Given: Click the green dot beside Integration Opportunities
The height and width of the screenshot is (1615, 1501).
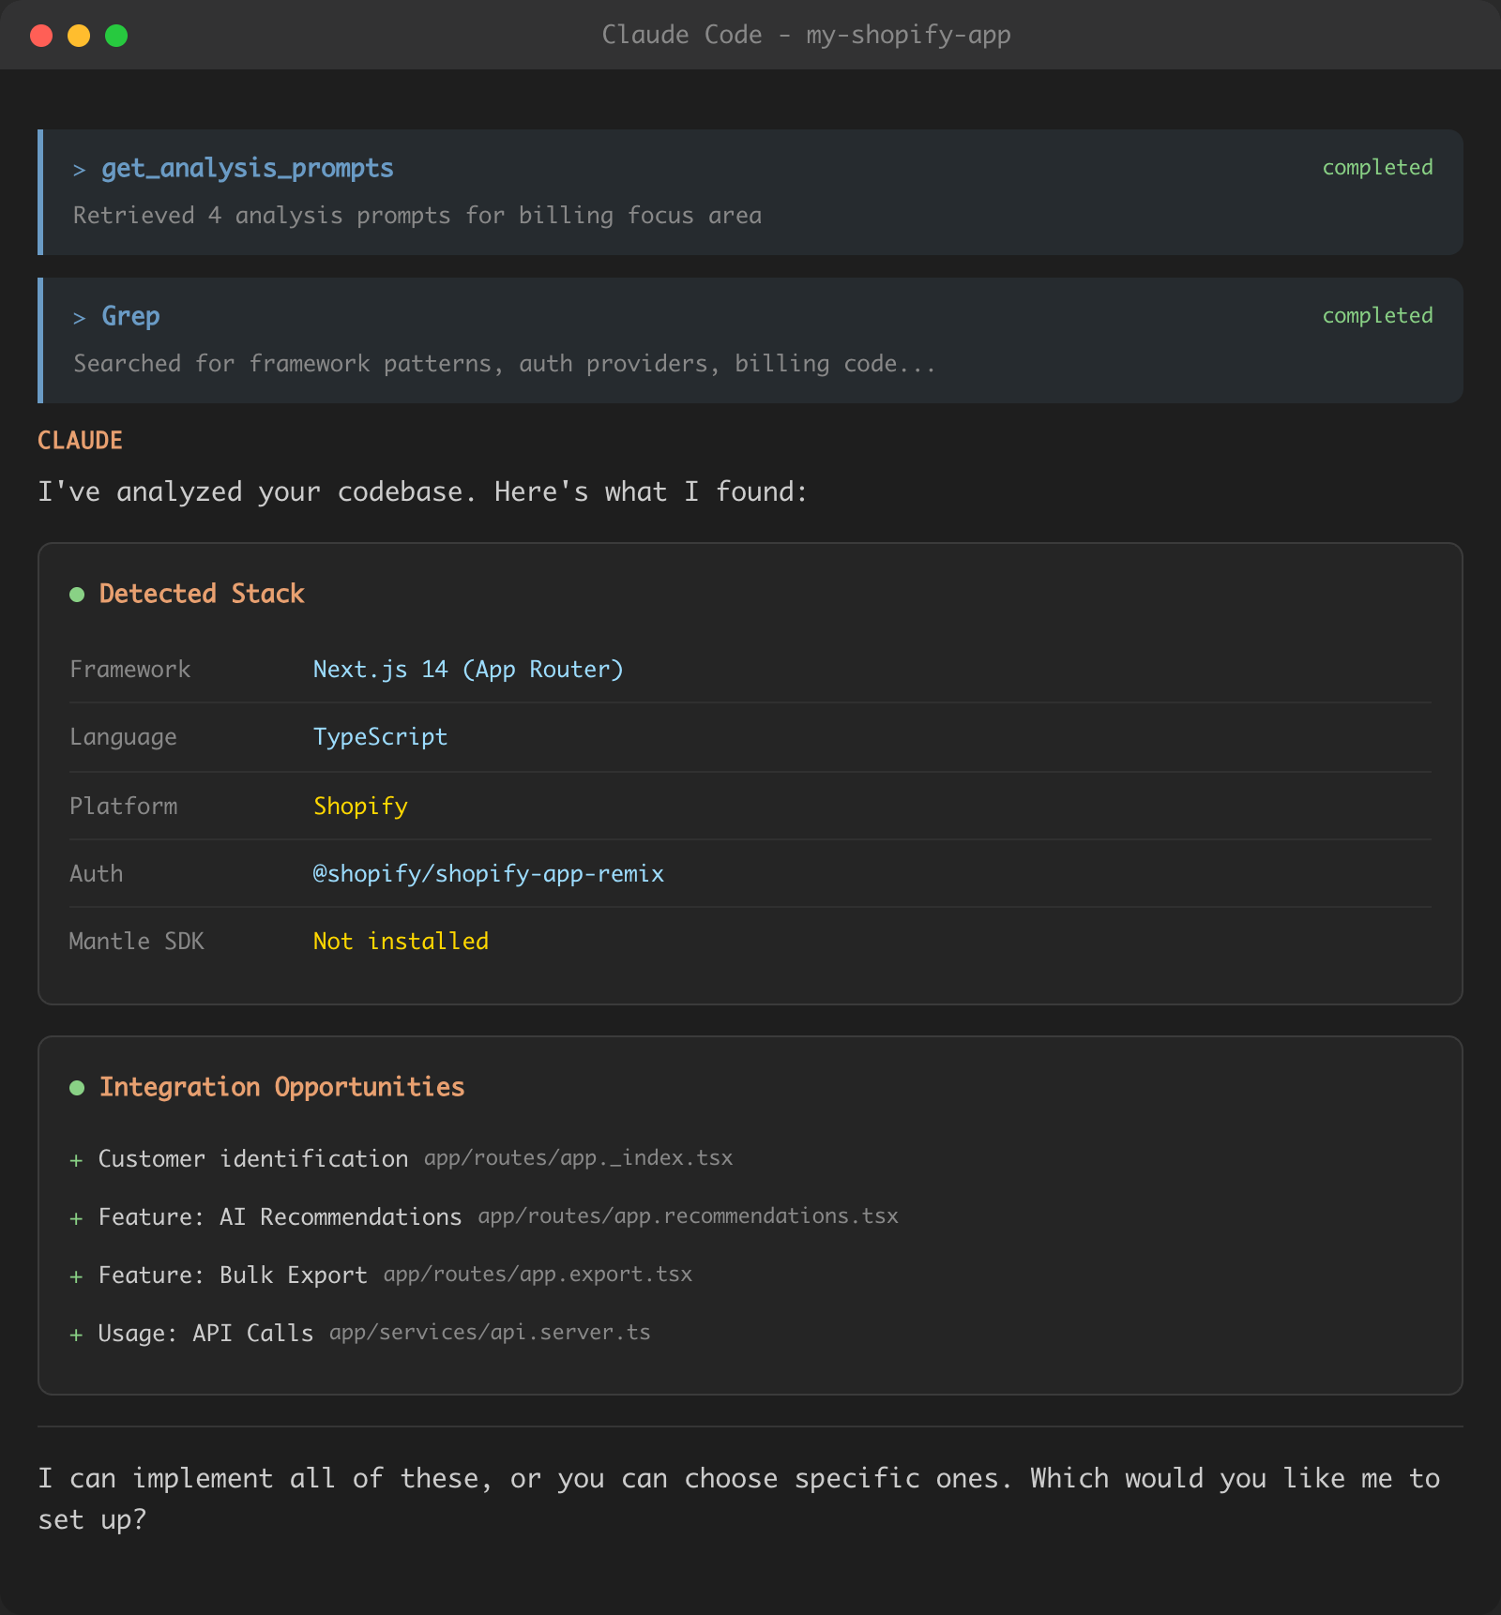Looking at the screenshot, I should tap(79, 1088).
